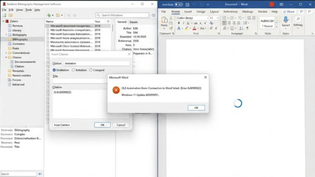
Task: Open the Tools menu in the bibliography app
Action: click(x=28, y=10)
